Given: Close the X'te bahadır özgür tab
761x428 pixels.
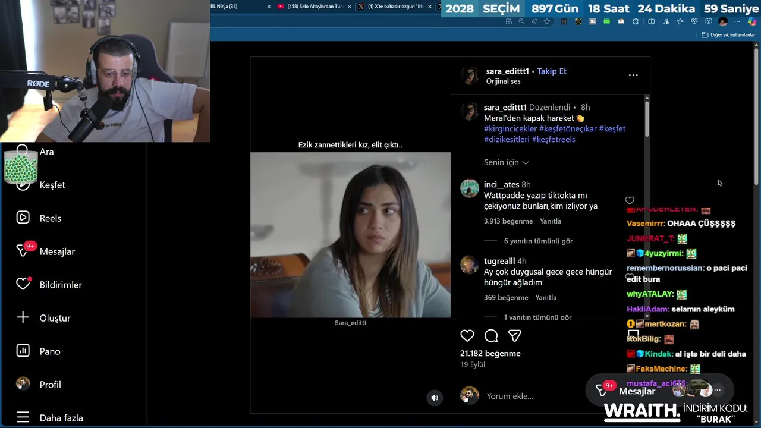Looking at the screenshot, I should [x=430, y=7].
